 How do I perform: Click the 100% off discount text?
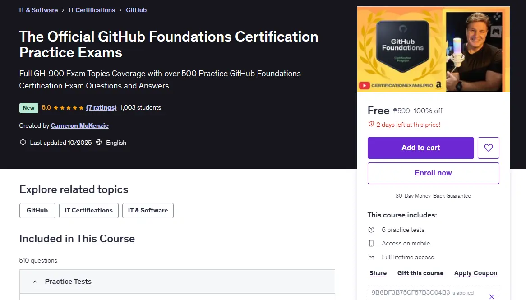click(x=428, y=111)
